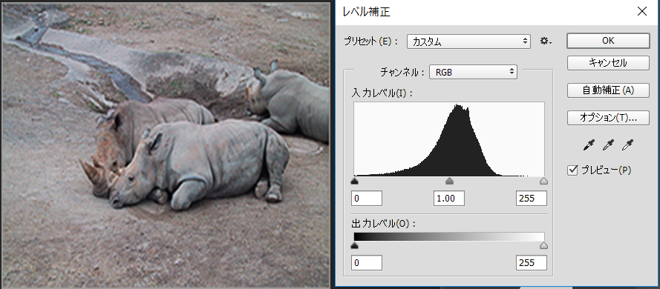Click the input highlight value field 255

pos(532,199)
